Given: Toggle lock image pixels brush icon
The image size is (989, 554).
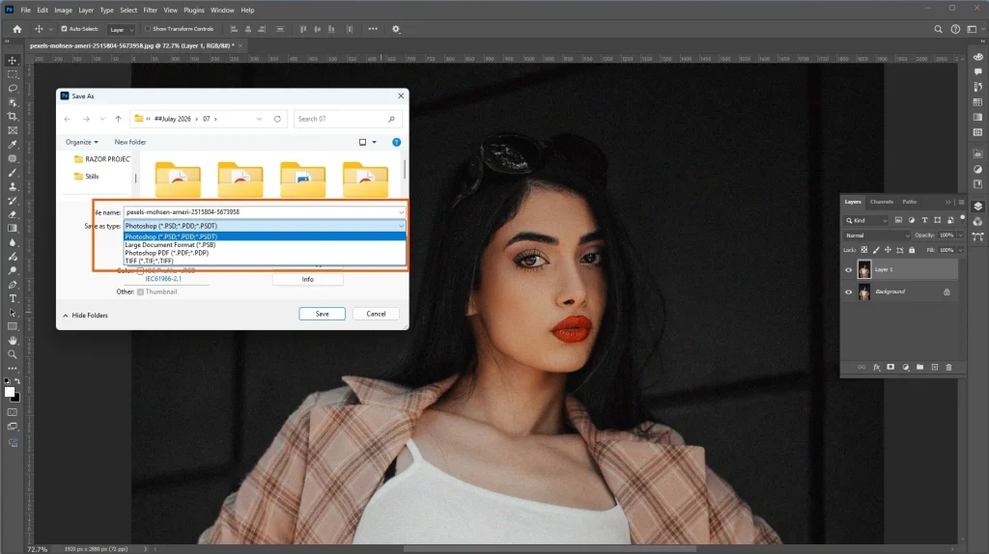Looking at the screenshot, I should [x=876, y=250].
